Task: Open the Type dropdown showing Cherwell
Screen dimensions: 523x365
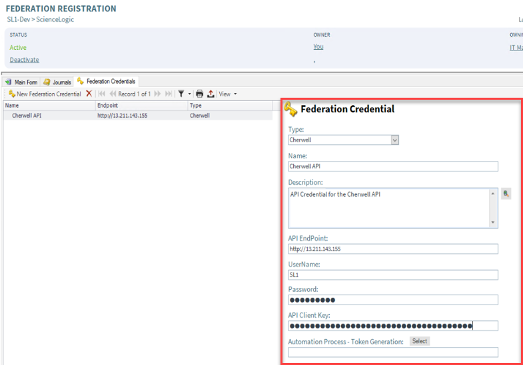Action: coord(394,140)
